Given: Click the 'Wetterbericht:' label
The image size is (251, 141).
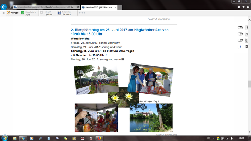Looking at the screenshot, I should click(x=80, y=39).
